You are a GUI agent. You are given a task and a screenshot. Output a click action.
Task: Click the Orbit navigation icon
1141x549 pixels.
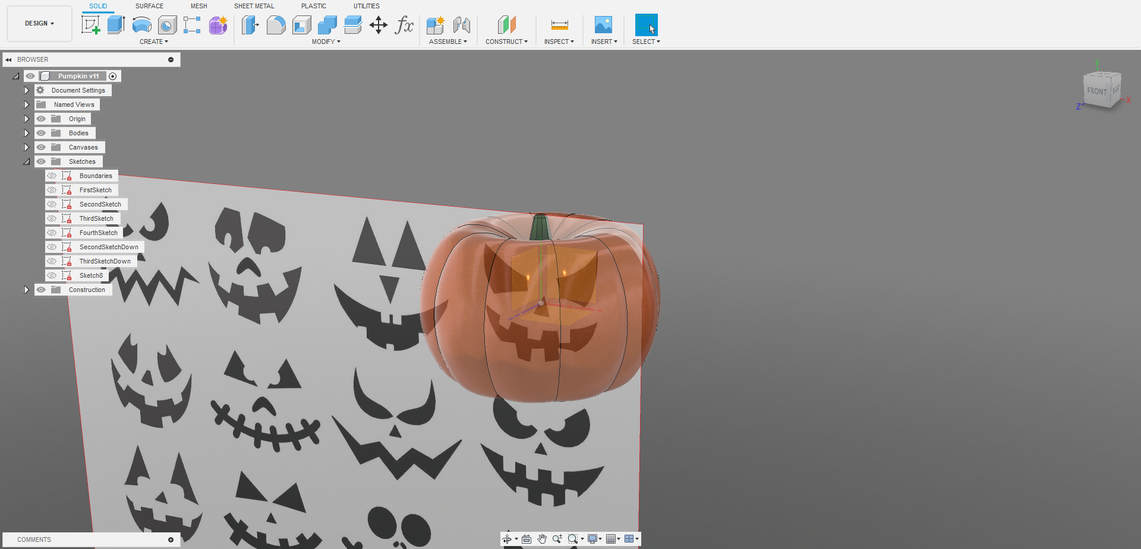(507, 539)
